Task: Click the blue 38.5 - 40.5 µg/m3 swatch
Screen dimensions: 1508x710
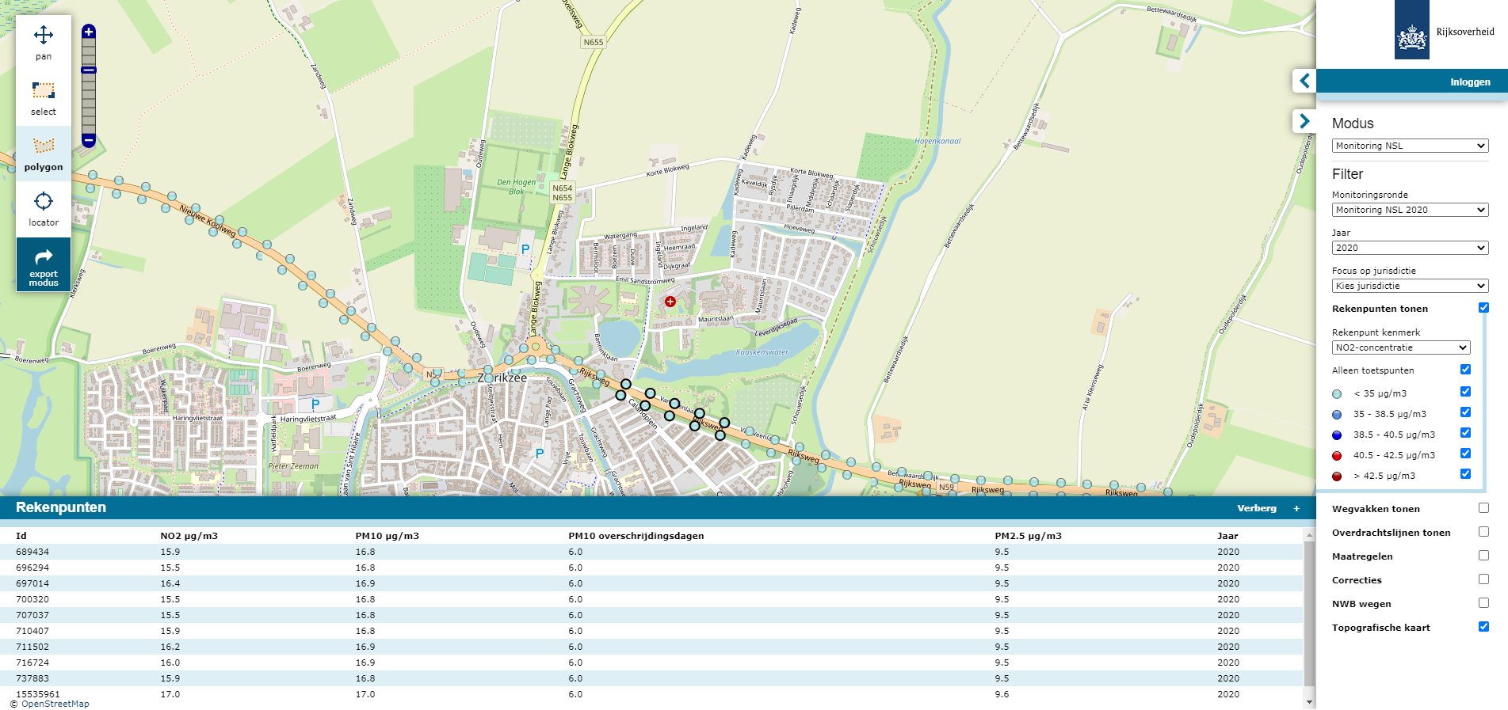Action: click(x=1337, y=435)
